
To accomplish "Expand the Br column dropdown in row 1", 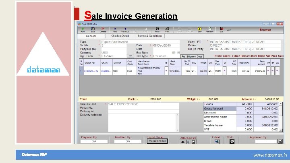I will tap(273, 71).
